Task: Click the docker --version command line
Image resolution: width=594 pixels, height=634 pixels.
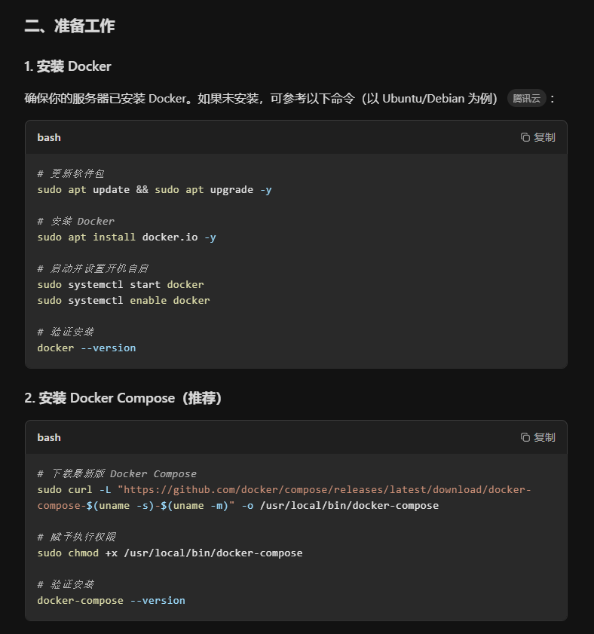Action: [87, 348]
